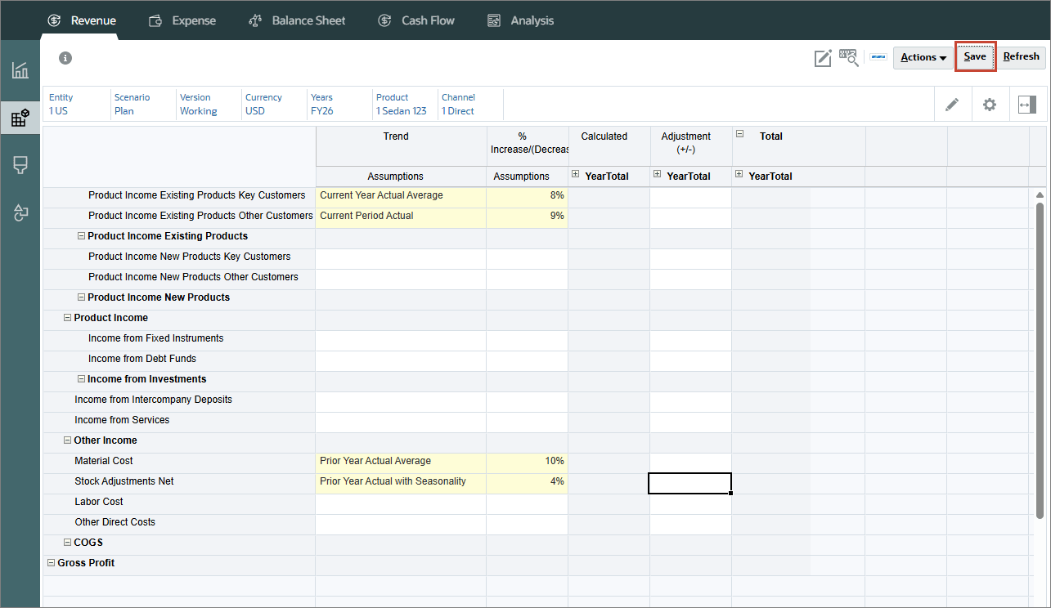Image resolution: width=1051 pixels, height=608 pixels.
Task: Open the edit-note icon beside the grid search icon
Action: click(823, 57)
